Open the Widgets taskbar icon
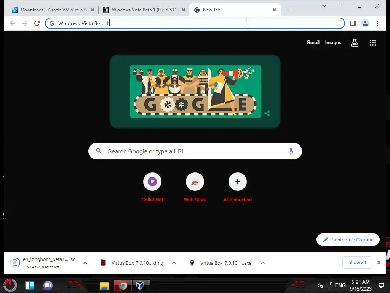Viewport: 390px width, 293px height. (x=30, y=285)
